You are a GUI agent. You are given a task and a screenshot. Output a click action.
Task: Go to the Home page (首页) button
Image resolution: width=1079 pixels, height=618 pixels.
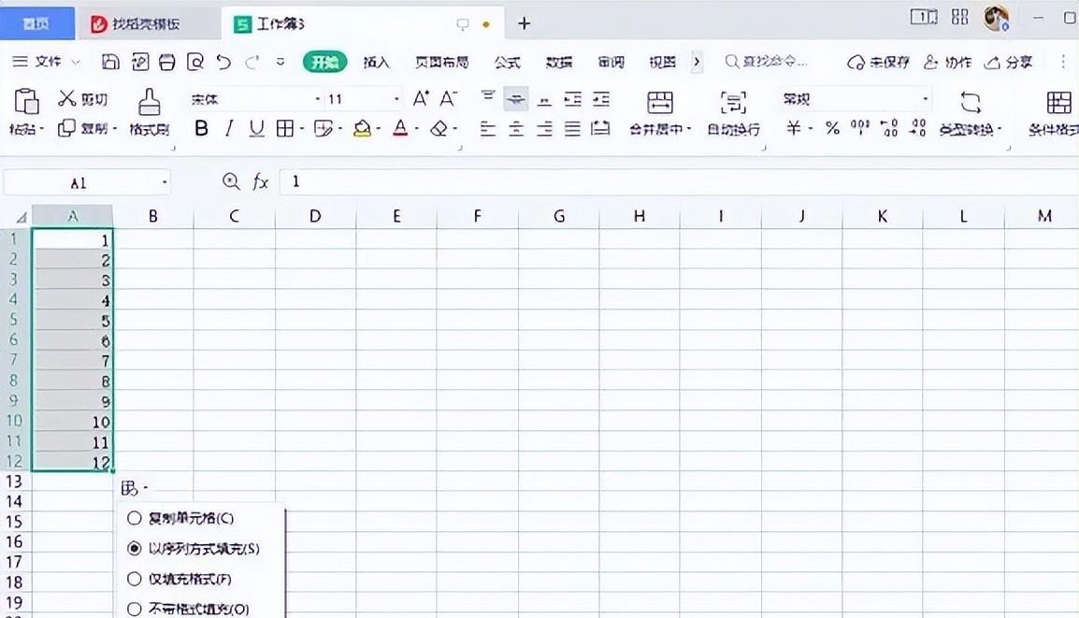[x=36, y=23]
